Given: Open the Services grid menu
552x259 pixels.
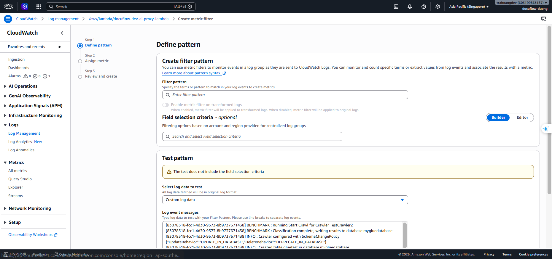Looking at the screenshot, I should click(39, 7).
